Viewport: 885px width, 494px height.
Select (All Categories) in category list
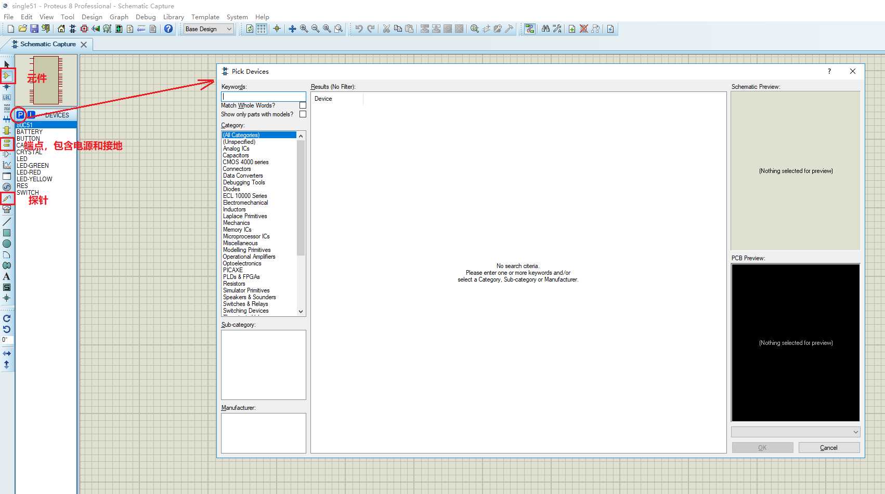pos(259,135)
